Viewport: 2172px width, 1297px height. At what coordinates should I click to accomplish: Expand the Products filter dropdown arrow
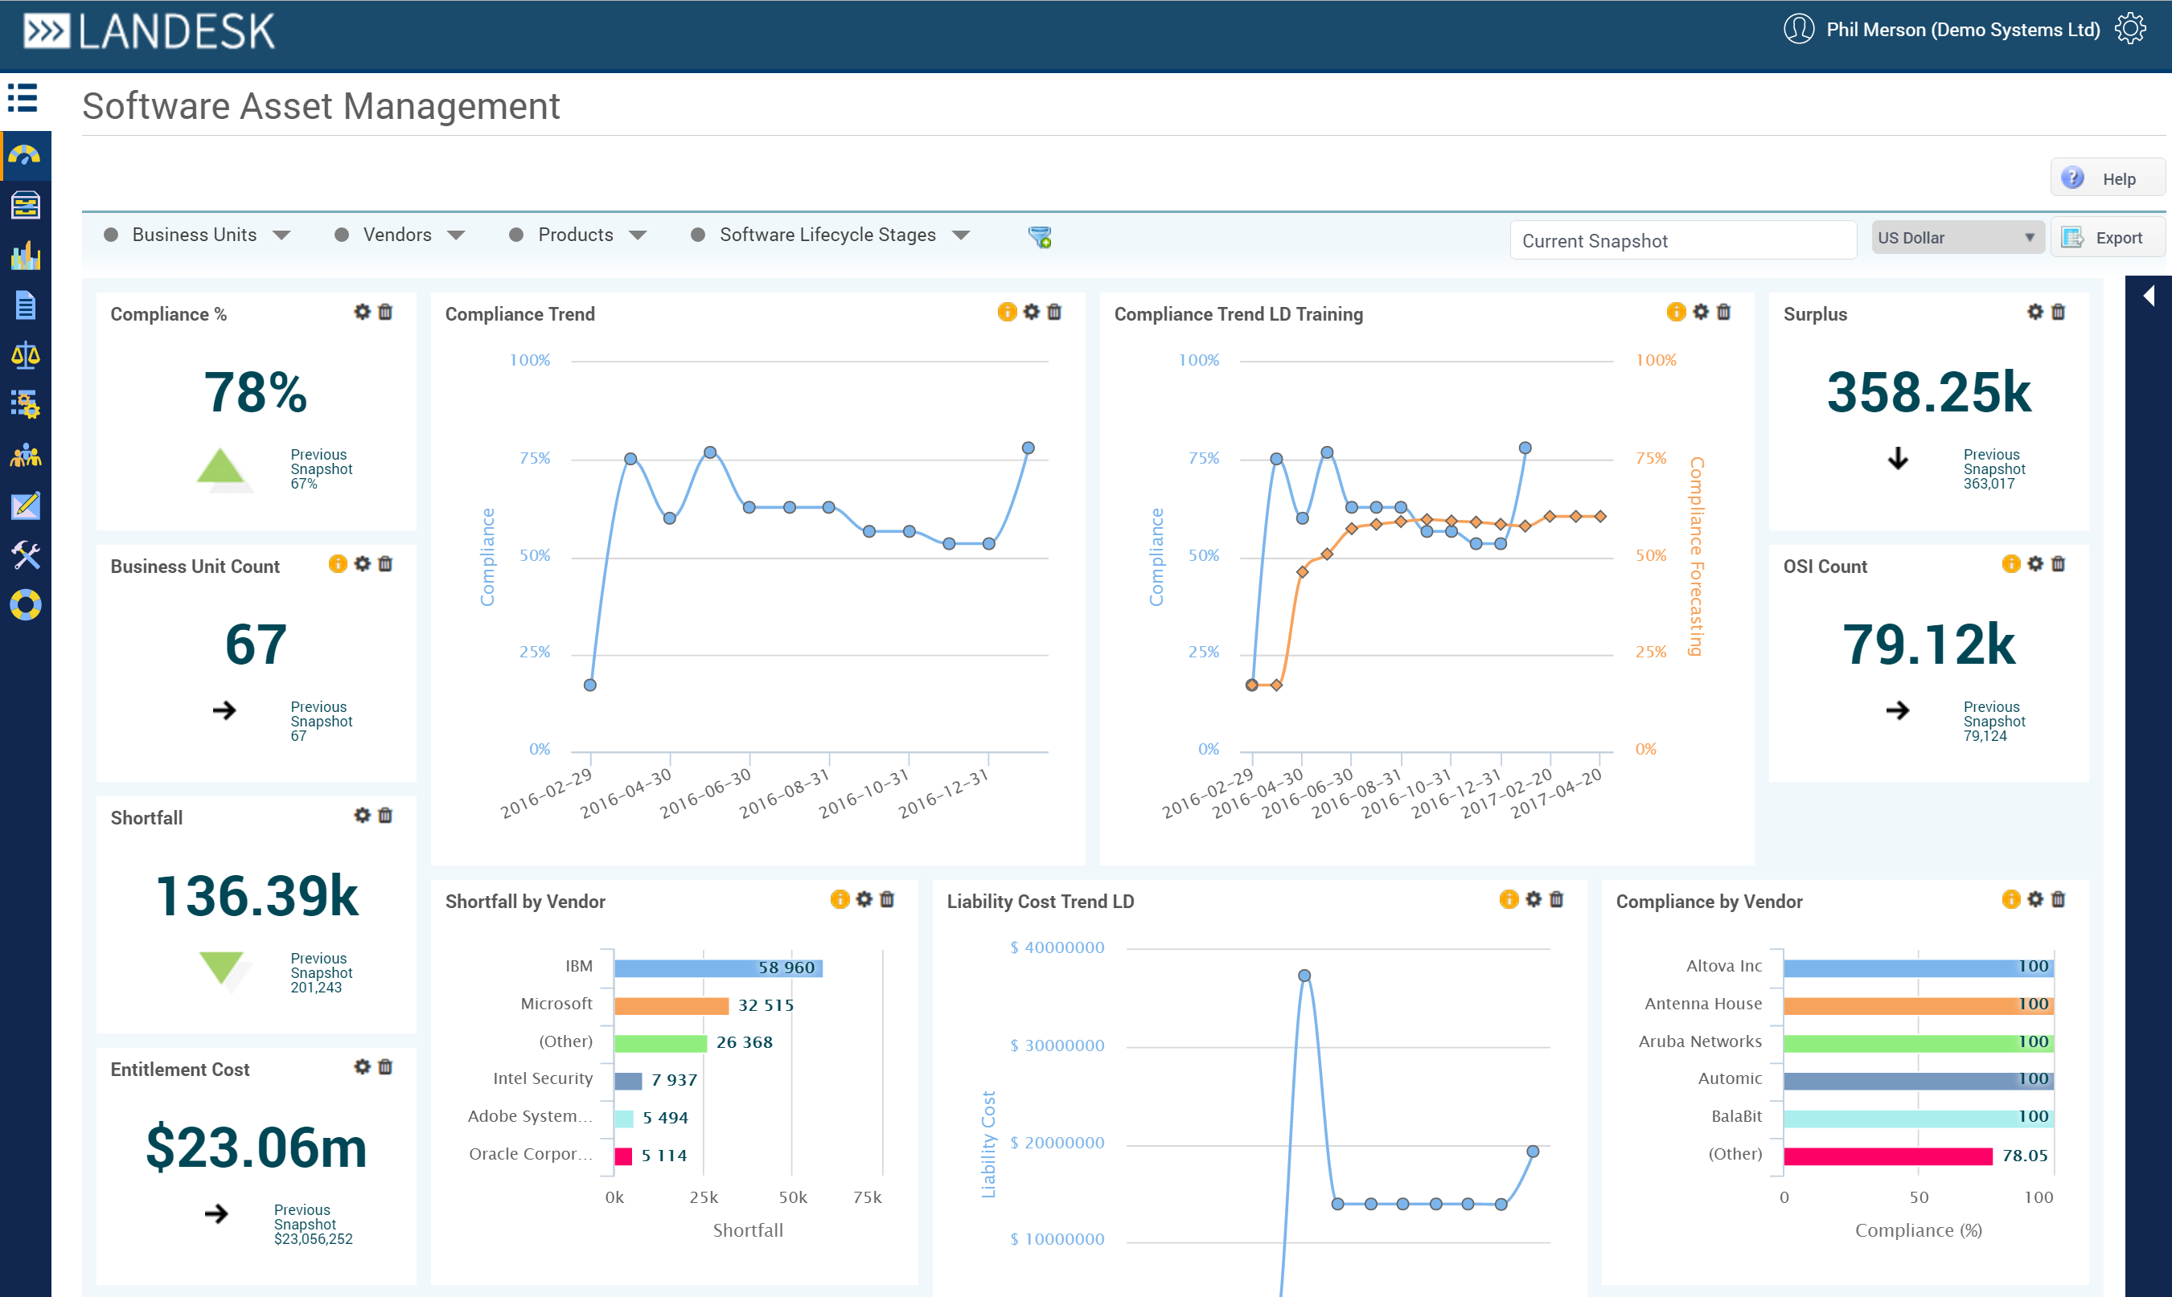coord(638,236)
